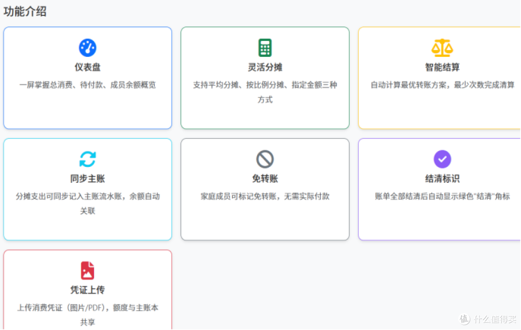Select the 免转账 card title
This screenshot has width=521, height=330.
[x=265, y=179]
